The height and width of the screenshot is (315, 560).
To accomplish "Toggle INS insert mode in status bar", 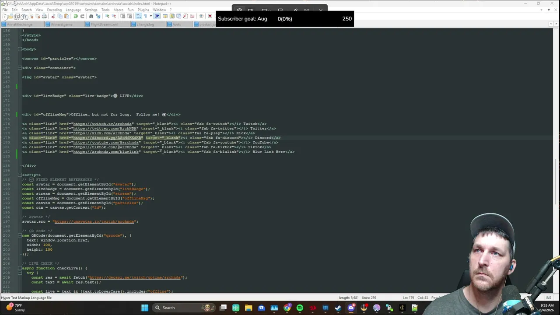I will pyautogui.click(x=548, y=298).
